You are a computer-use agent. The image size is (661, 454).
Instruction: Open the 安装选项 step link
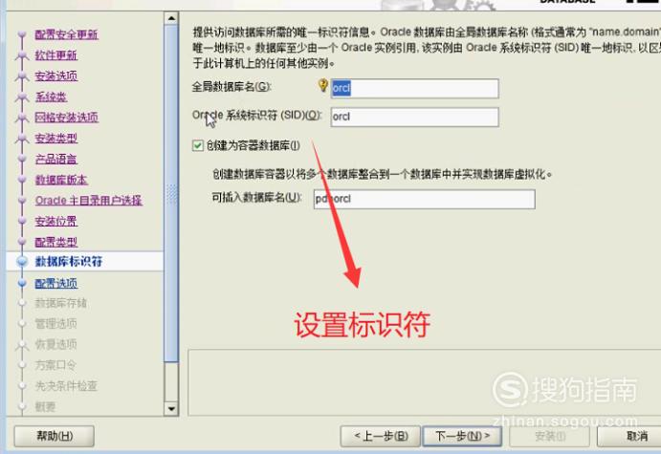click(56, 76)
